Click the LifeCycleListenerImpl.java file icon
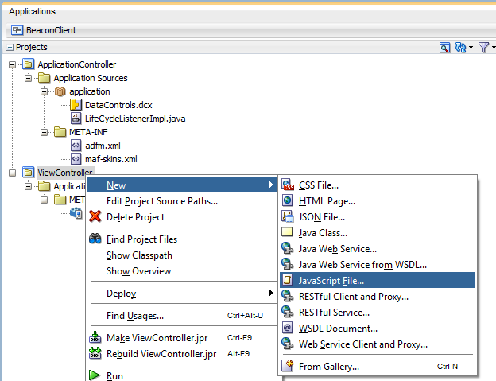The width and height of the screenshot is (496, 381). click(76, 119)
